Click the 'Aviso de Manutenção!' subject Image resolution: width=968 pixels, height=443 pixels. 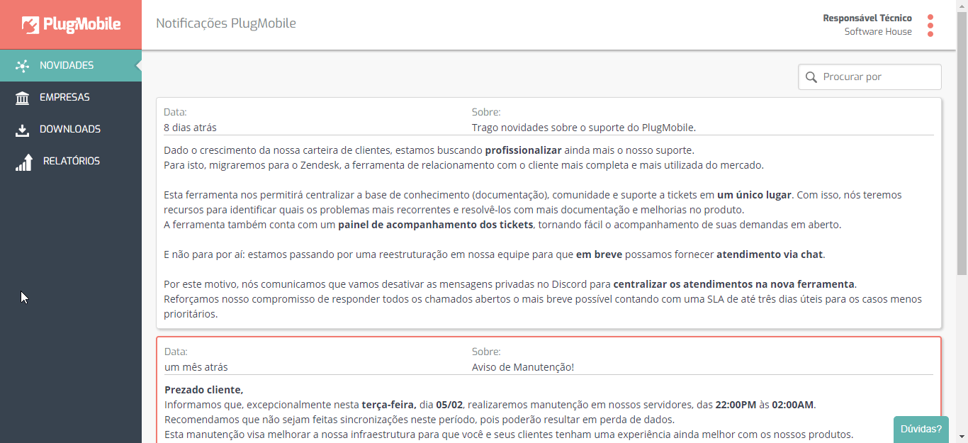[523, 367]
